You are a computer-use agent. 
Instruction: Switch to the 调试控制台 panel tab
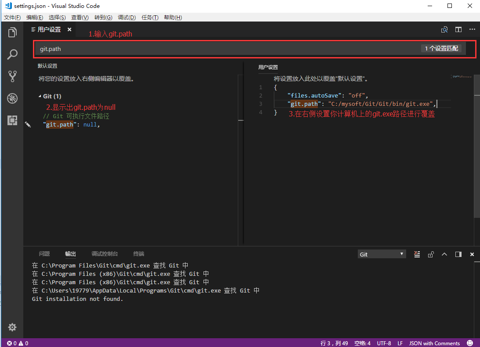pyautogui.click(x=104, y=254)
